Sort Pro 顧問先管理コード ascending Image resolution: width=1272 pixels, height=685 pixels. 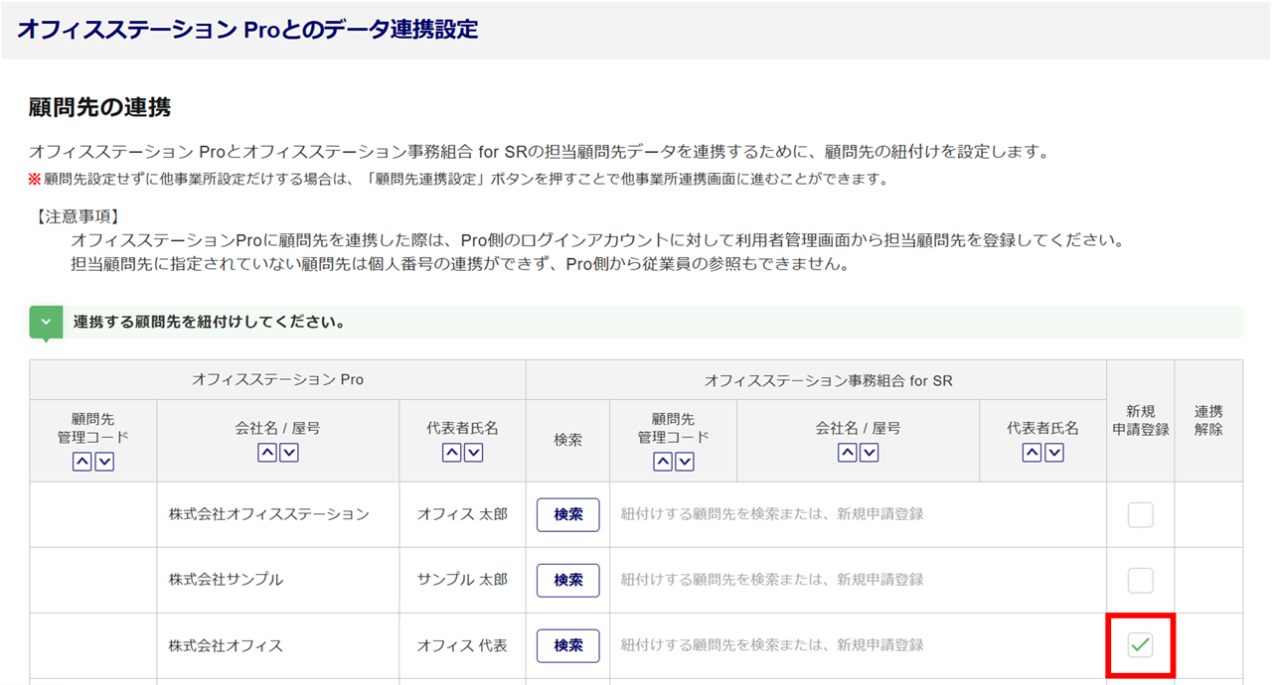(x=82, y=462)
